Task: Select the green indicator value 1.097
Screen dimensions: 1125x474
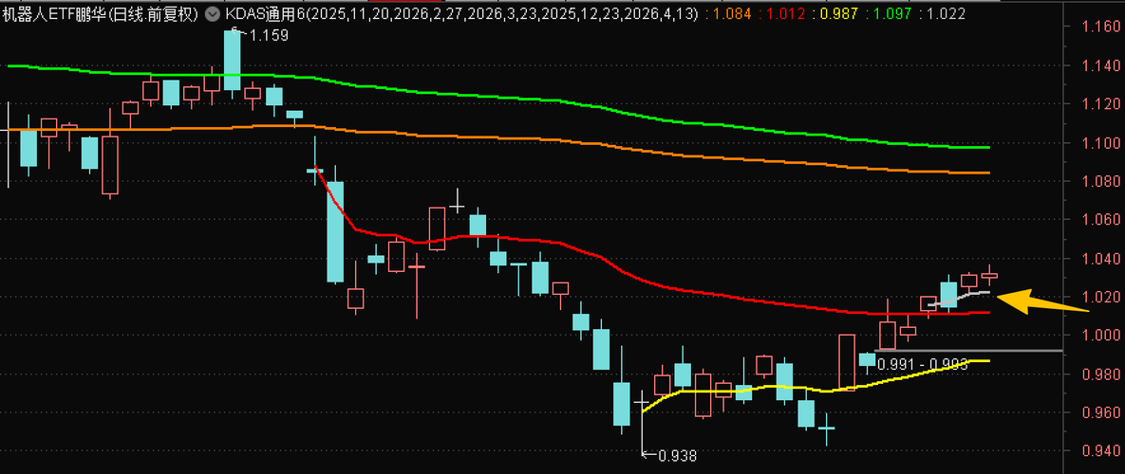Action: pyautogui.click(x=891, y=13)
